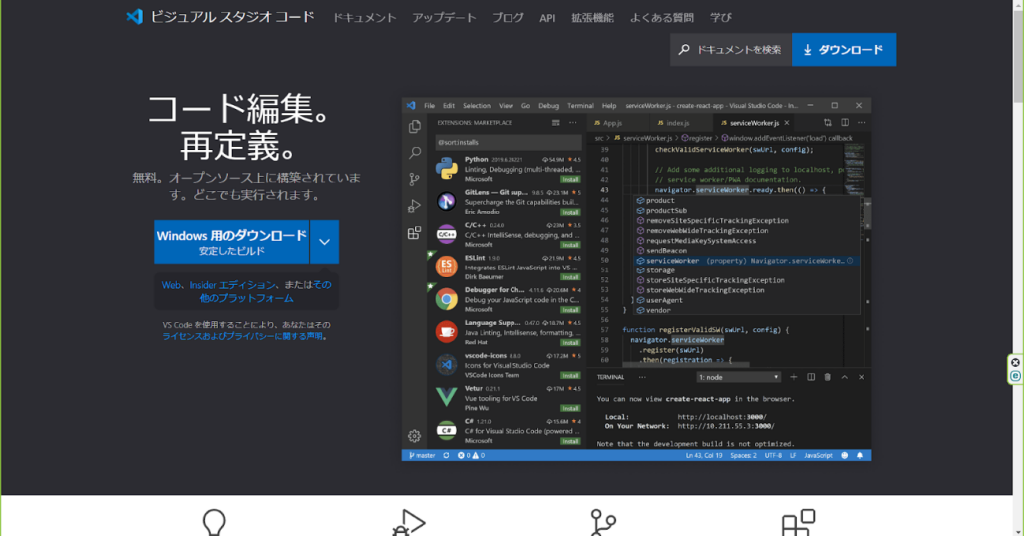Select serviceWorker suggestion in autocomplete list
Image resolution: width=1024 pixels, height=536 pixels.
[x=746, y=261]
